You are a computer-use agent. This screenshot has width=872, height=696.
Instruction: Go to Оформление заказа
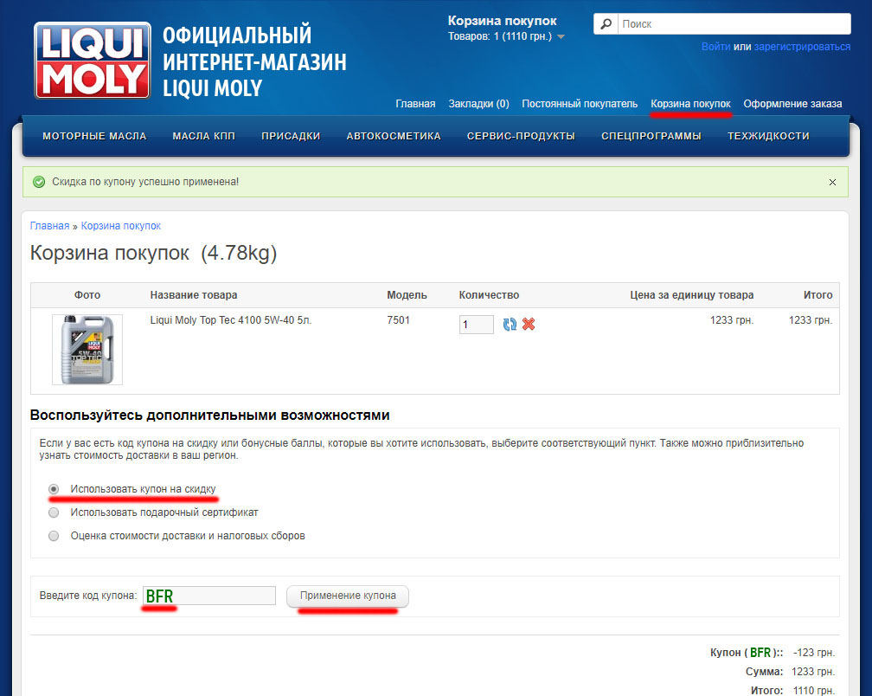[792, 104]
